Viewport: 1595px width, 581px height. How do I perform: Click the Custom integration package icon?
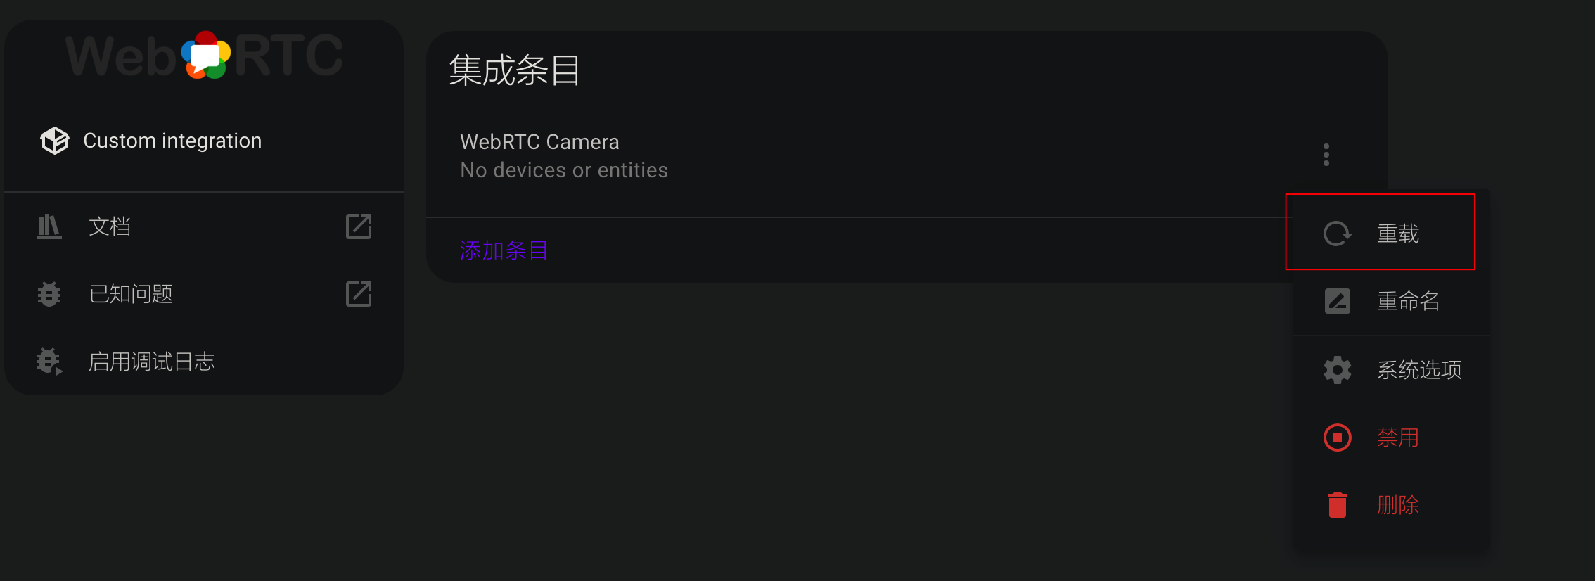pos(53,140)
